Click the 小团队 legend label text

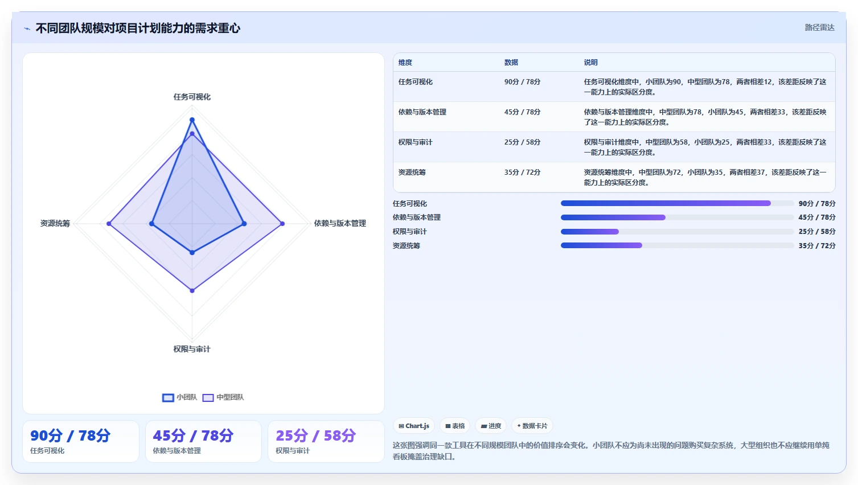point(187,397)
